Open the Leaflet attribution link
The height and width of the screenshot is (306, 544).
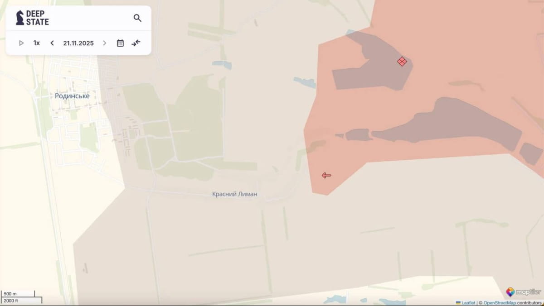click(468, 302)
